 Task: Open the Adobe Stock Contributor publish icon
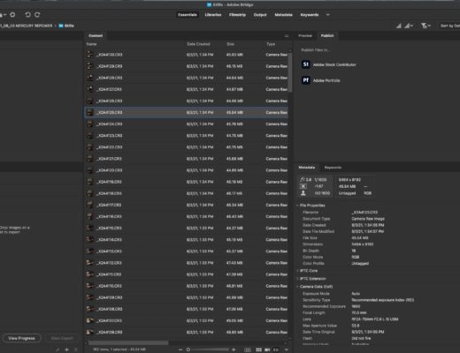click(305, 64)
